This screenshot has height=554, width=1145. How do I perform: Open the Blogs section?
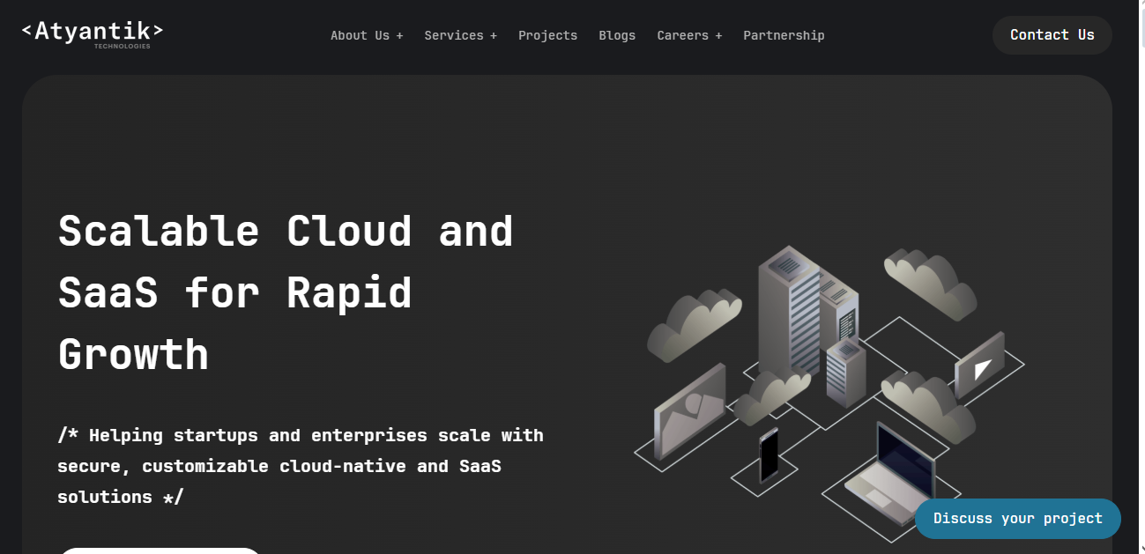pos(617,35)
